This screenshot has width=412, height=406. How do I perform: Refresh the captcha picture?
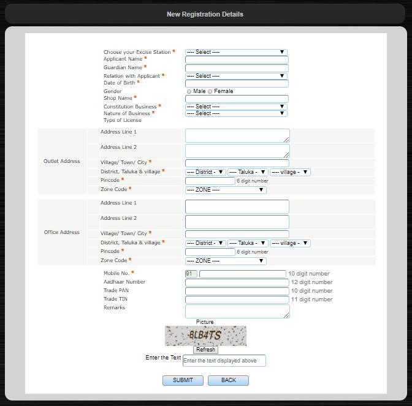point(205,350)
